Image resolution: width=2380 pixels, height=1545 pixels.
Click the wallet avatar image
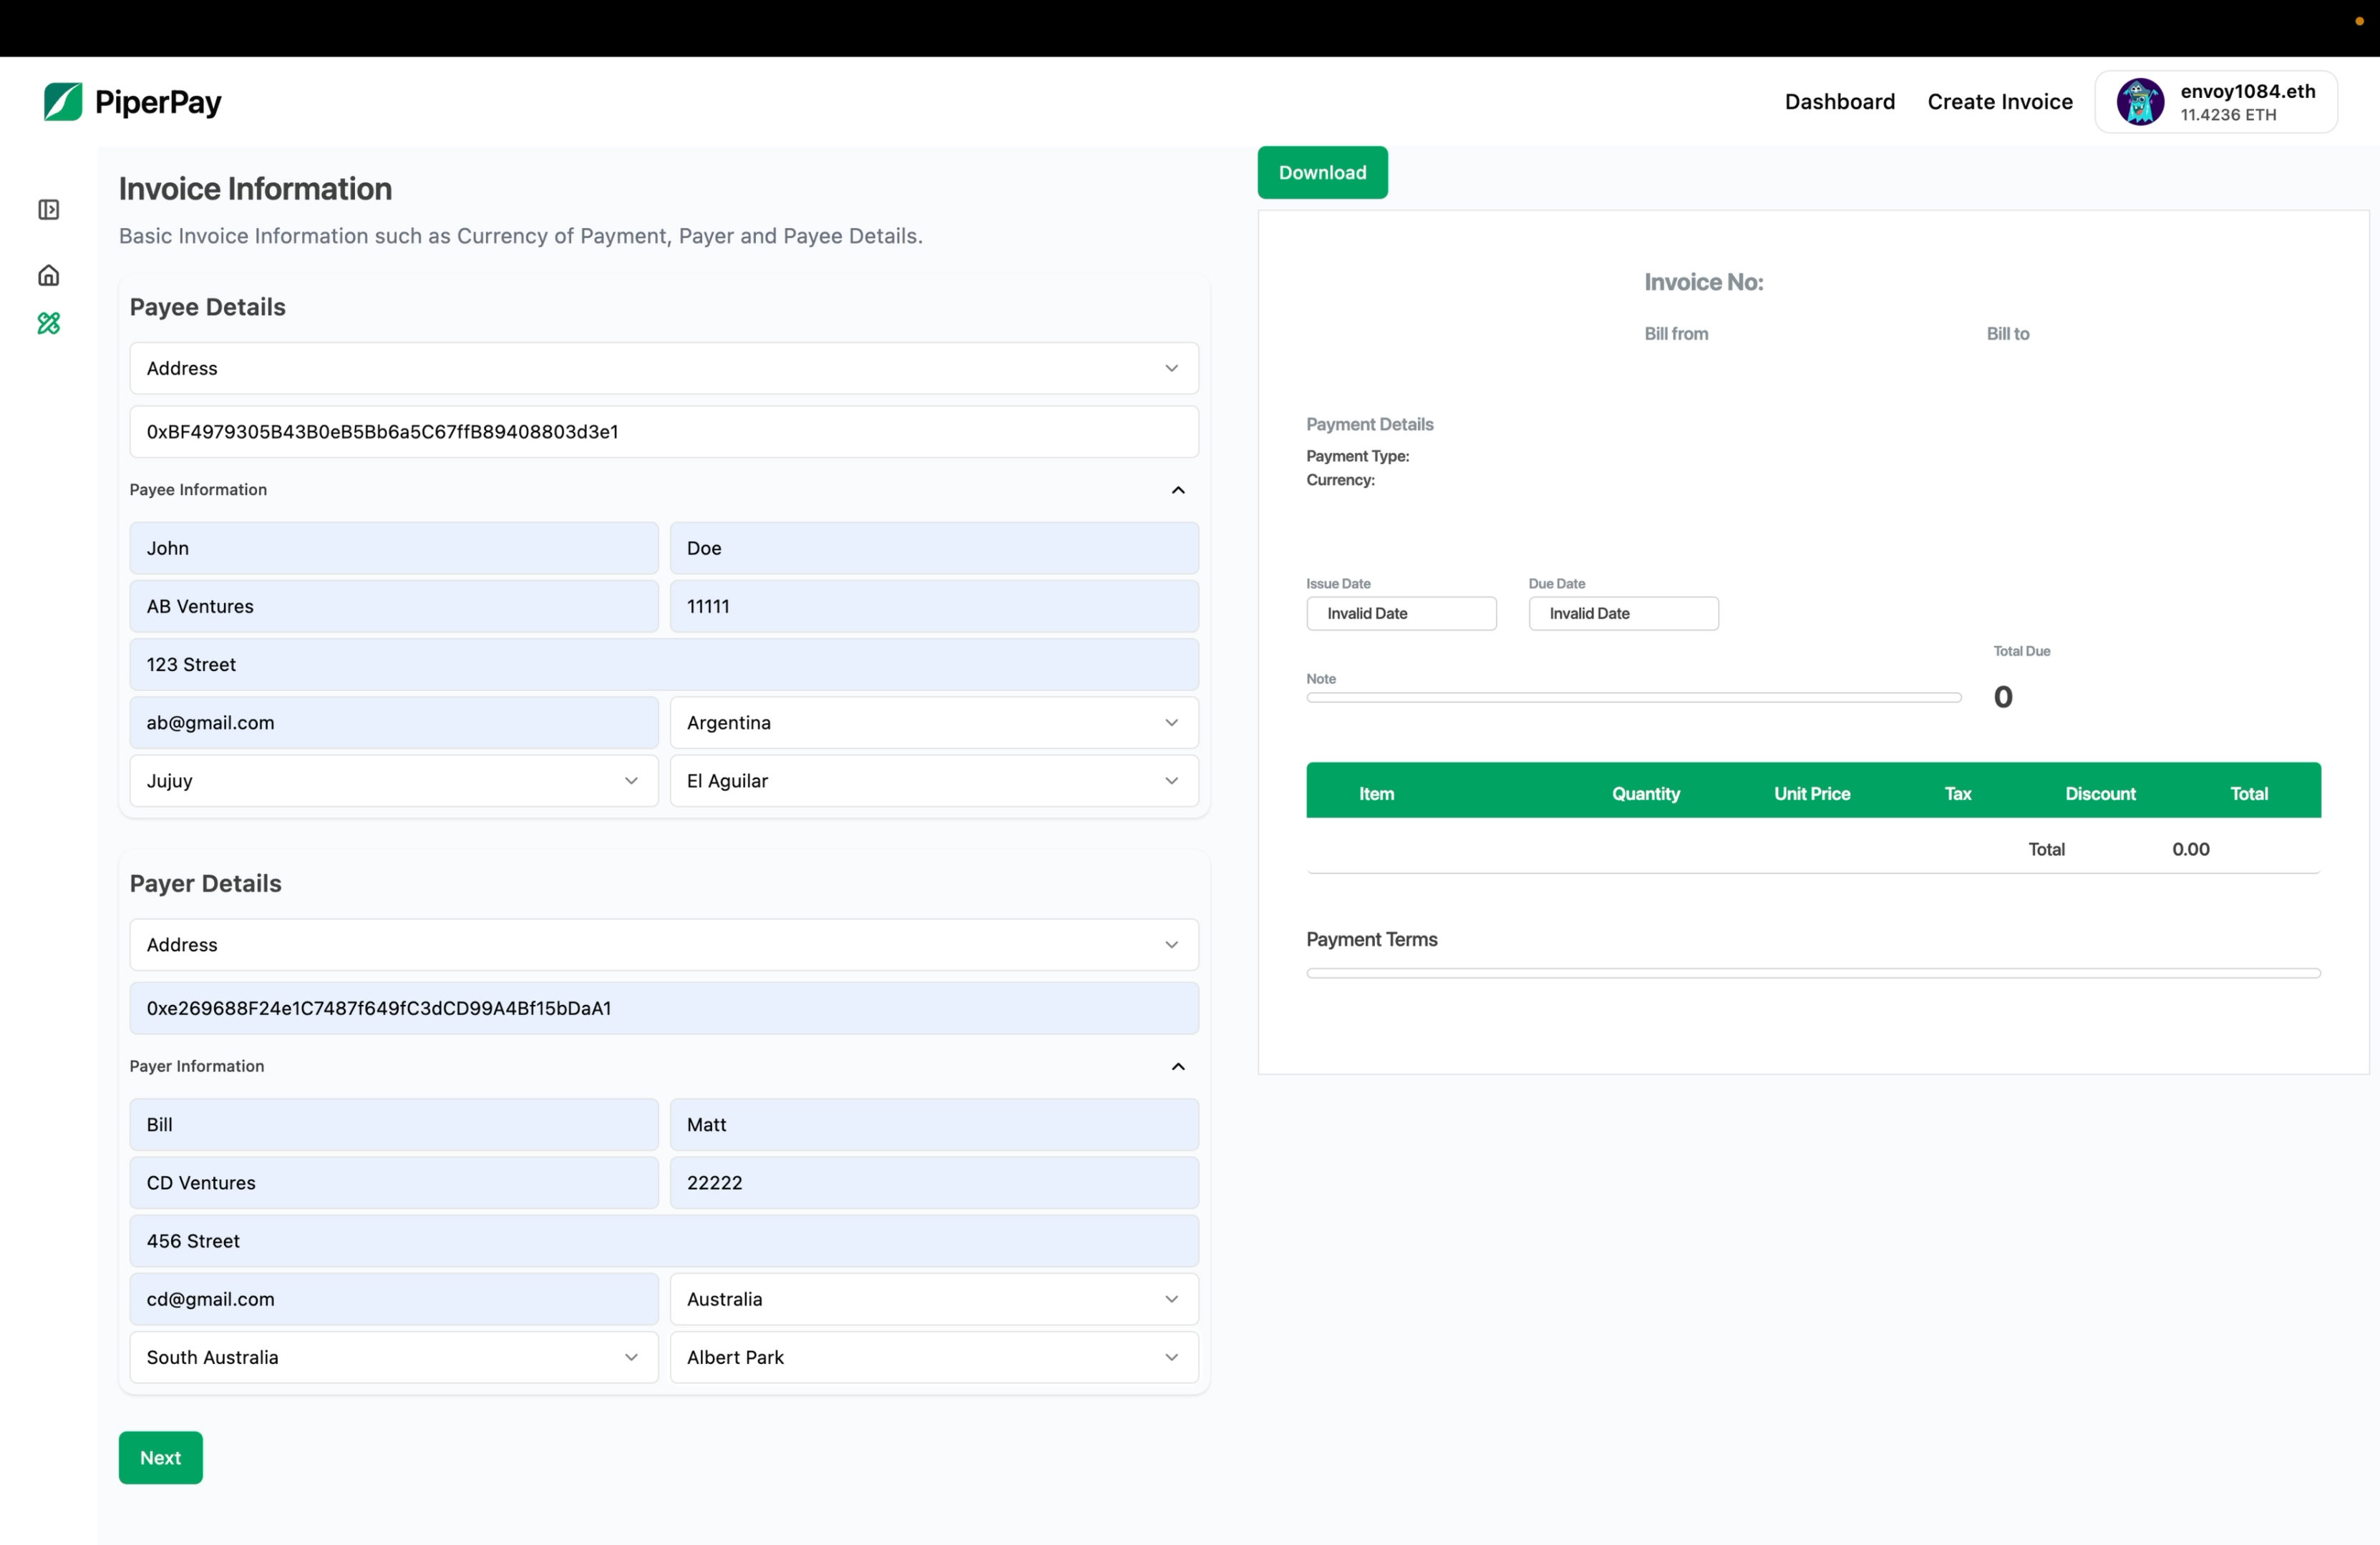click(2140, 102)
